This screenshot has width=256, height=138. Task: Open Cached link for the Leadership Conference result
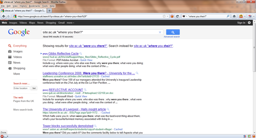(x=105, y=76)
